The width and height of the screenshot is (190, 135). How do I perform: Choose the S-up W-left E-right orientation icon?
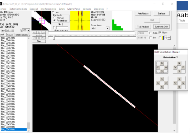[x=179, y=83]
